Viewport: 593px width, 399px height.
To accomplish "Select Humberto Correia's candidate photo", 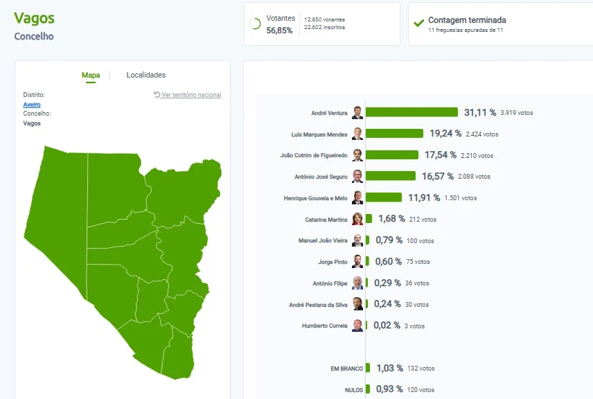I will click(357, 326).
